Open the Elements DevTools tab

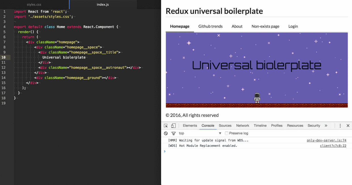click(190, 126)
